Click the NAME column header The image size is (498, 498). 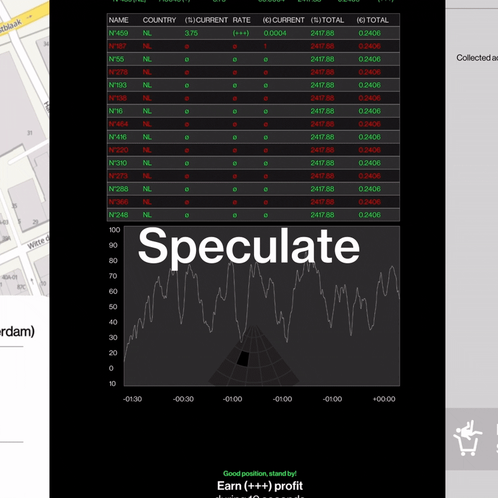coord(118,20)
